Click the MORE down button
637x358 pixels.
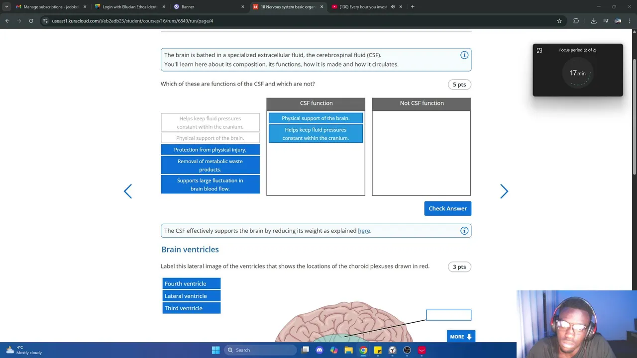(x=461, y=337)
